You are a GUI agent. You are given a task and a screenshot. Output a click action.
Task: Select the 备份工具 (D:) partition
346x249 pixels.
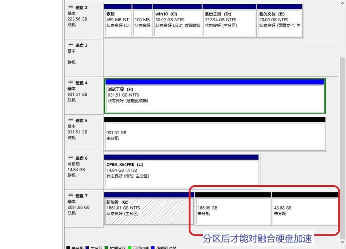(229, 21)
